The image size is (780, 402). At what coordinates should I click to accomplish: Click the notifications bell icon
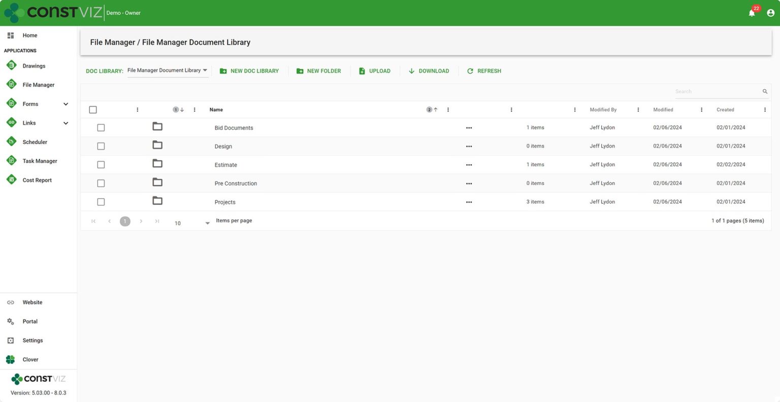(x=751, y=13)
